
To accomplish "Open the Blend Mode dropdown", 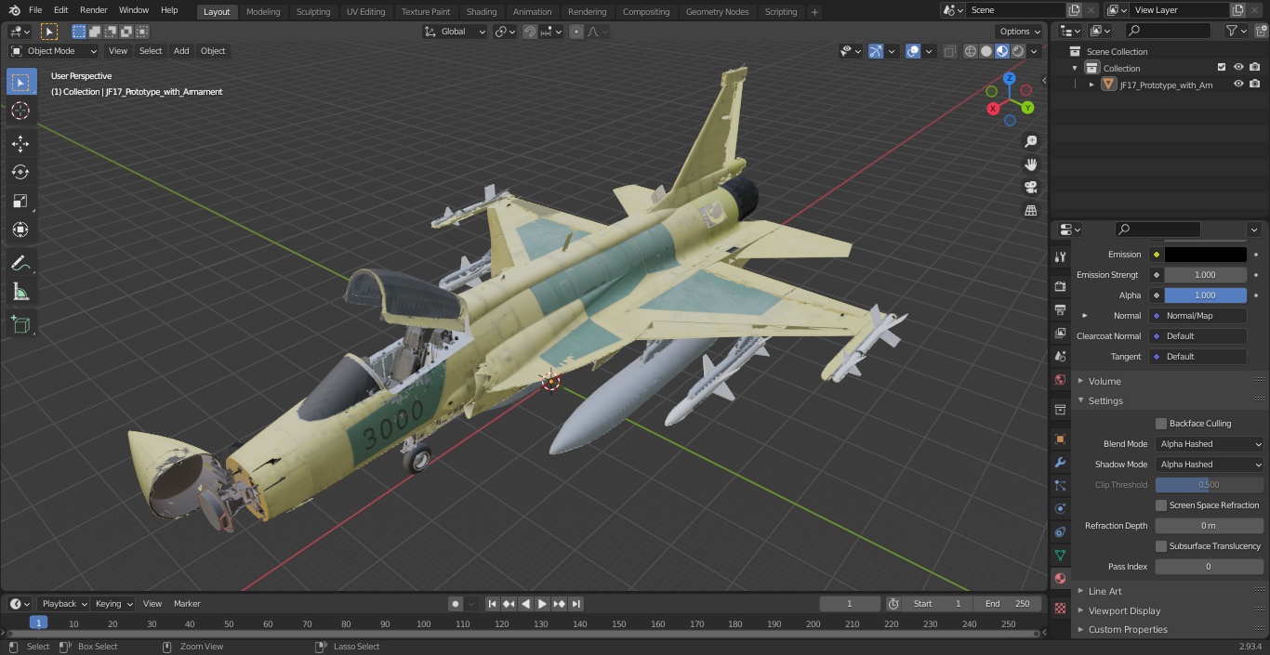I will [1210, 444].
